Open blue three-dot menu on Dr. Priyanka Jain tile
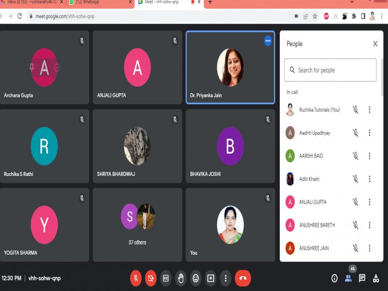Screen dimensions: 388x291 coord(268,41)
